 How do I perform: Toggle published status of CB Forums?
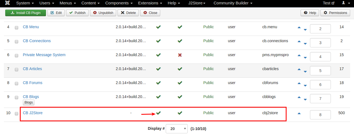[x=158, y=83]
